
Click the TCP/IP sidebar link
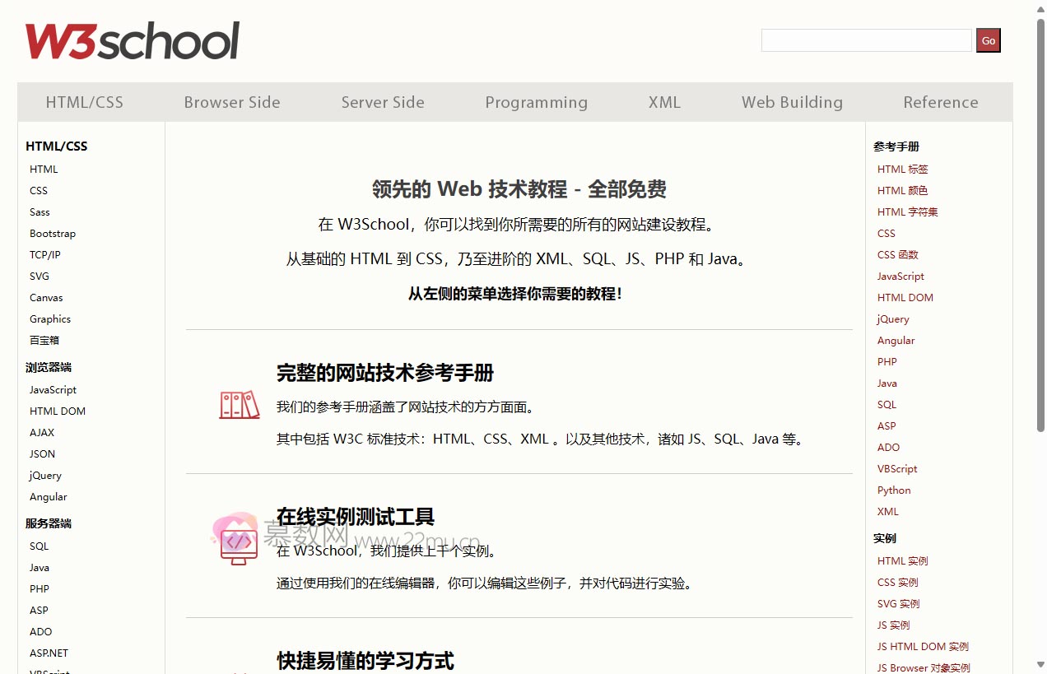coord(44,254)
